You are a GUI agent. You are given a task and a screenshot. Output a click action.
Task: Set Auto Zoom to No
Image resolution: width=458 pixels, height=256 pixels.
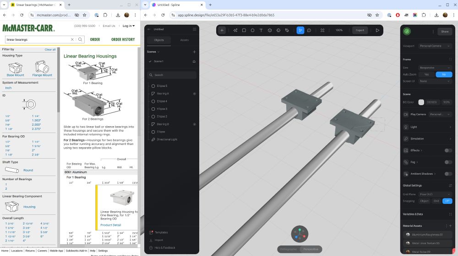444,75
